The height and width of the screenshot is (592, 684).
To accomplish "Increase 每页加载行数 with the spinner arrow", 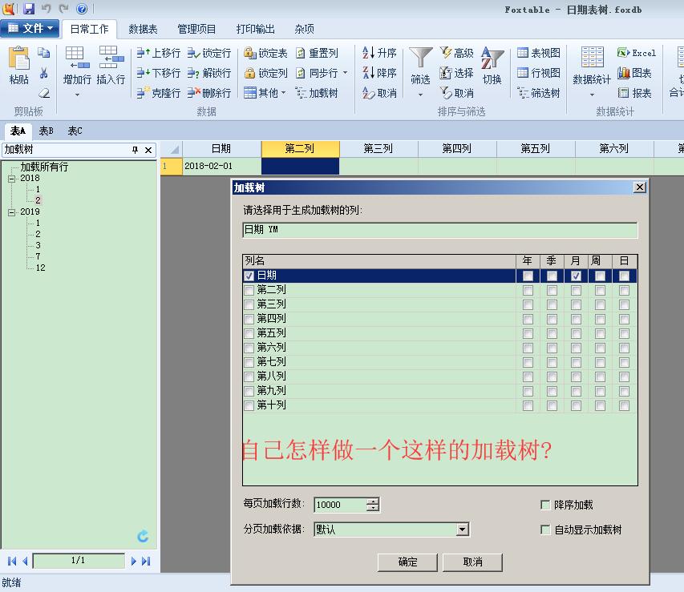I will [372, 501].
